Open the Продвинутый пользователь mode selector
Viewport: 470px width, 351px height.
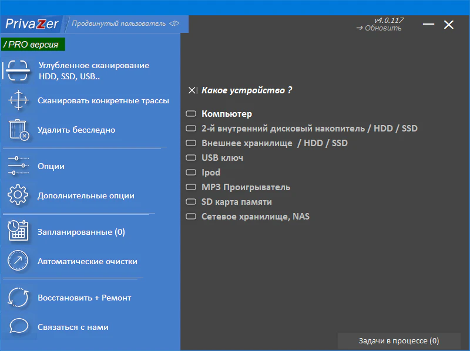point(126,24)
